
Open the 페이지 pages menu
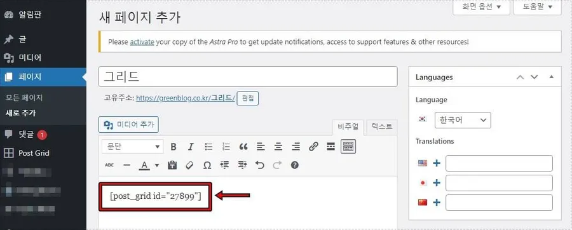(x=43, y=77)
